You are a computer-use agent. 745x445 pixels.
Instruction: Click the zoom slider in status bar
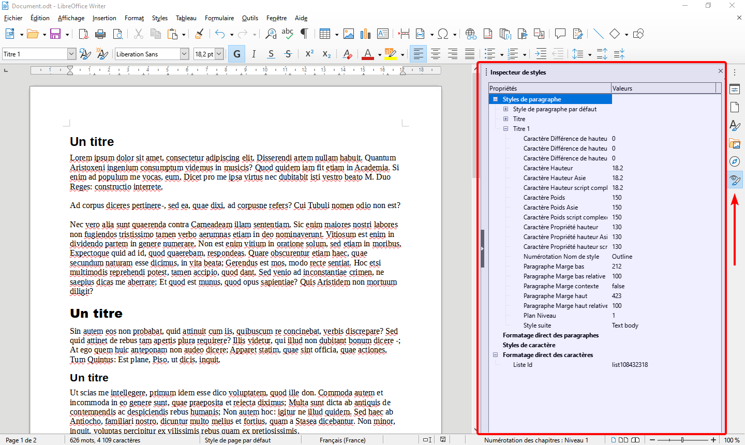682,440
